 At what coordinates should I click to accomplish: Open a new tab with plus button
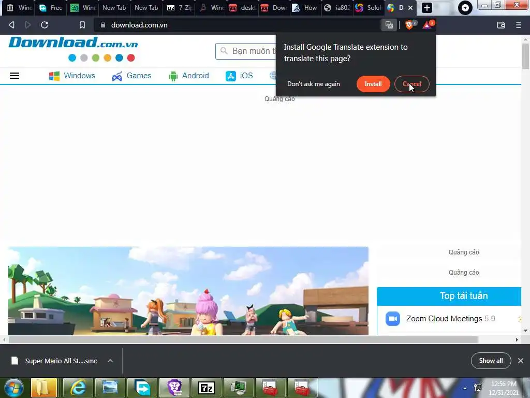click(427, 8)
